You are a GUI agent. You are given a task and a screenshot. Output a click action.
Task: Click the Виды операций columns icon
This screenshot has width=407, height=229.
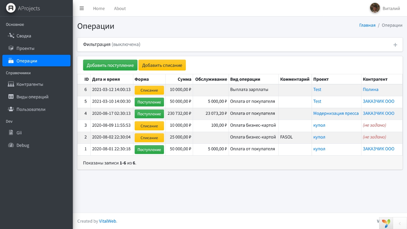pyautogui.click(x=11, y=97)
